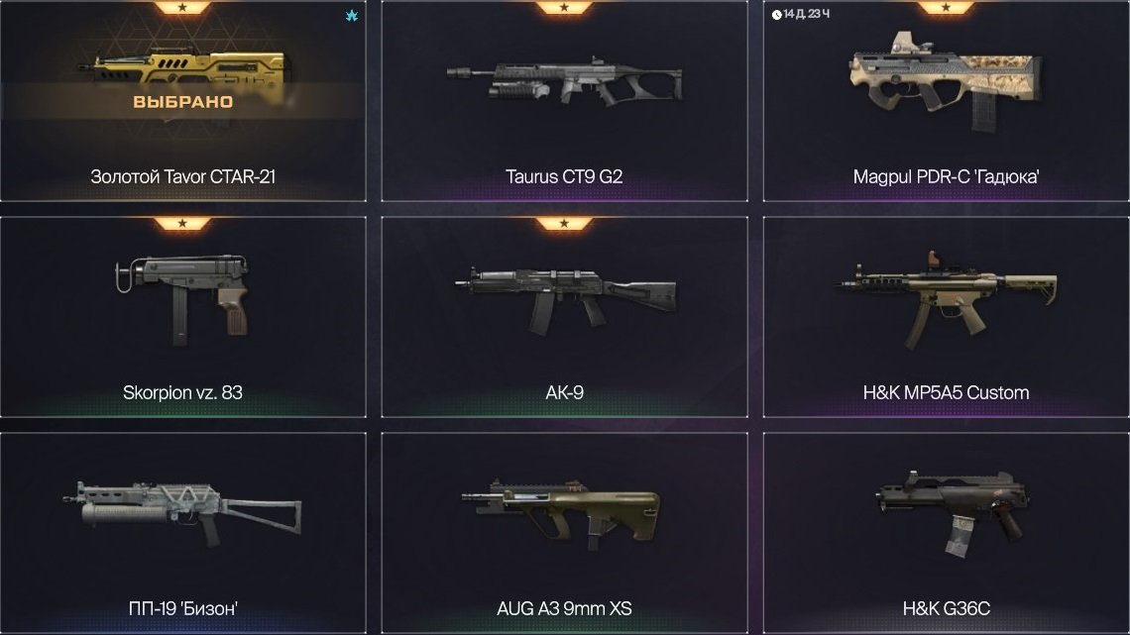
Task: Click the star badge above AK-9
Action: coord(564,223)
